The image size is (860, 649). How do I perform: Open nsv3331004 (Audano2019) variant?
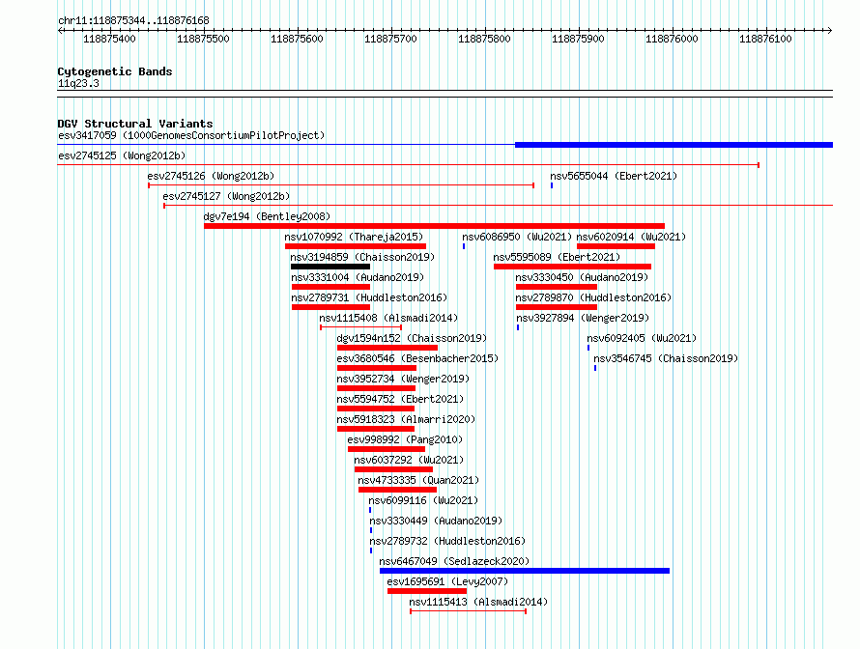tap(358, 277)
